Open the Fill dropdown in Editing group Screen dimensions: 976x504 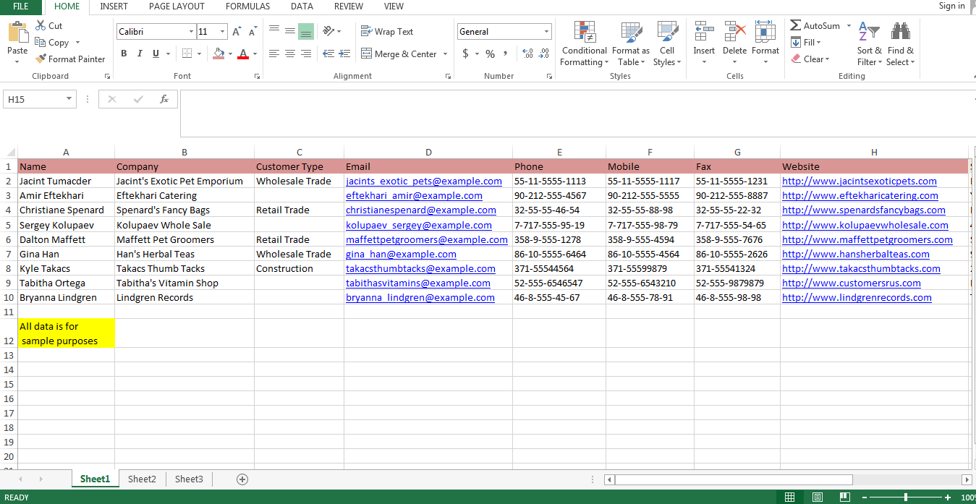coord(805,43)
